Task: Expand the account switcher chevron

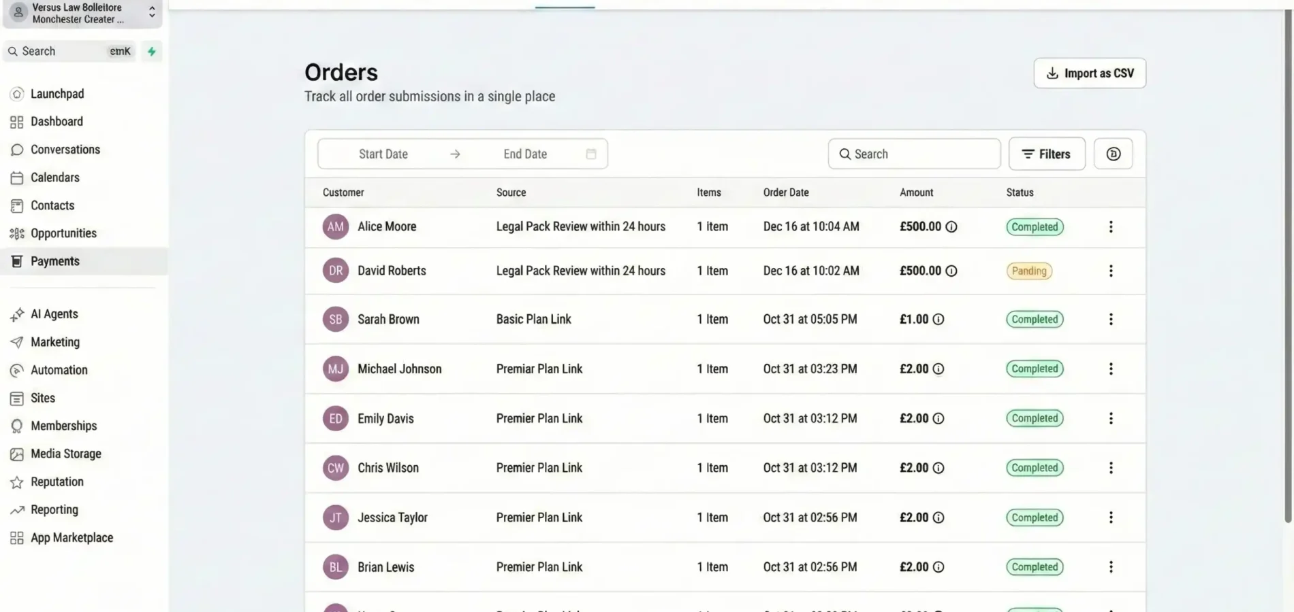Action: (x=151, y=12)
